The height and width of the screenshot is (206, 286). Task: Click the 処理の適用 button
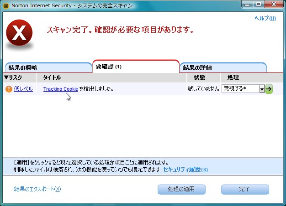(181, 189)
